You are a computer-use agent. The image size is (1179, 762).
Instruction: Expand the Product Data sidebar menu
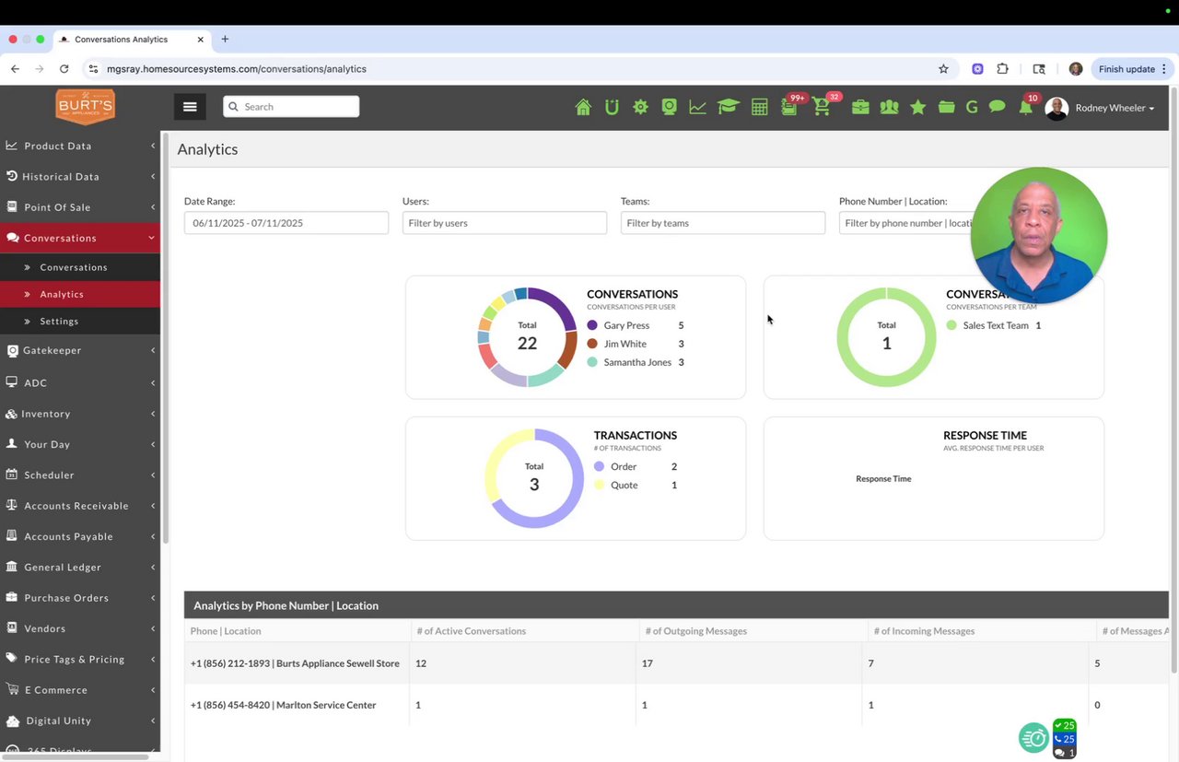[x=80, y=146]
